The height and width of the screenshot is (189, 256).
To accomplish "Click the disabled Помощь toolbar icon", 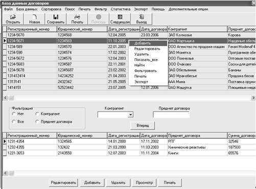I will [99, 17].
